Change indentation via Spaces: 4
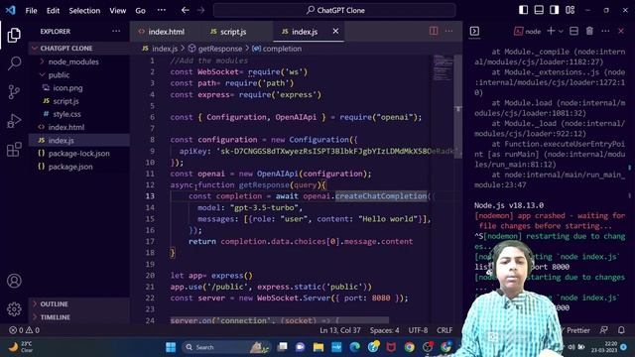 coord(384,330)
